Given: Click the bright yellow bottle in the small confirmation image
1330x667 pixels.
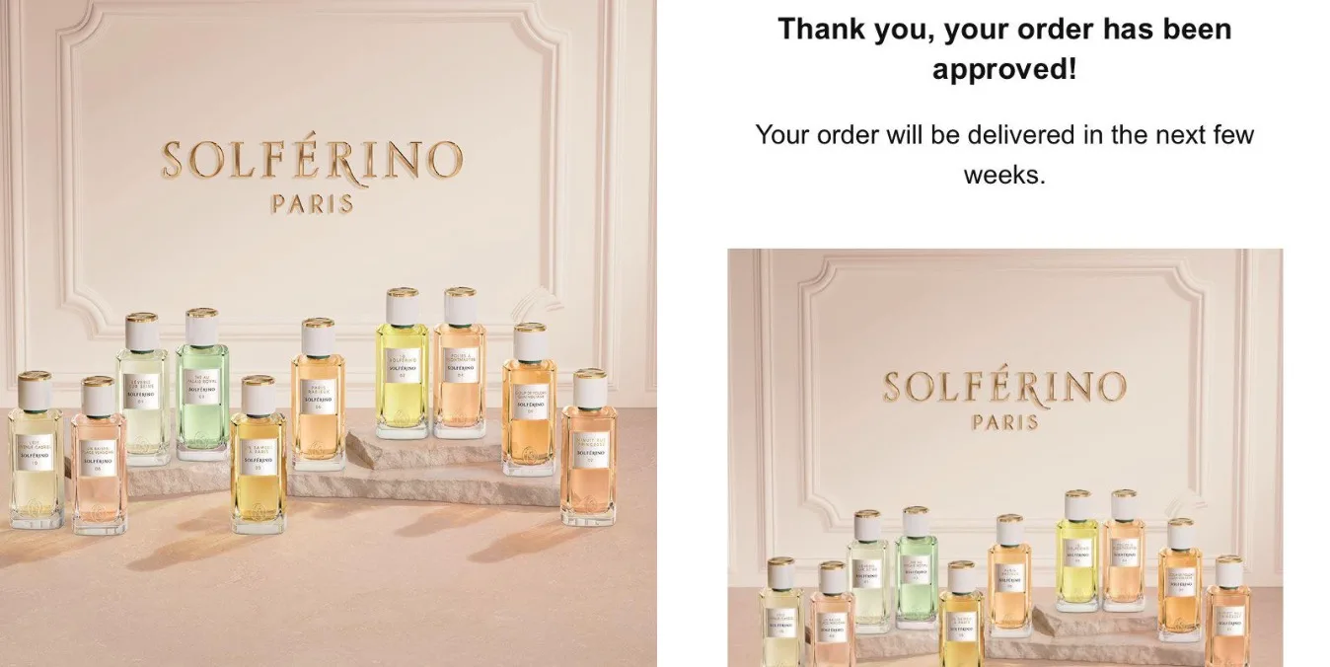Looking at the screenshot, I should (x=1076, y=550).
